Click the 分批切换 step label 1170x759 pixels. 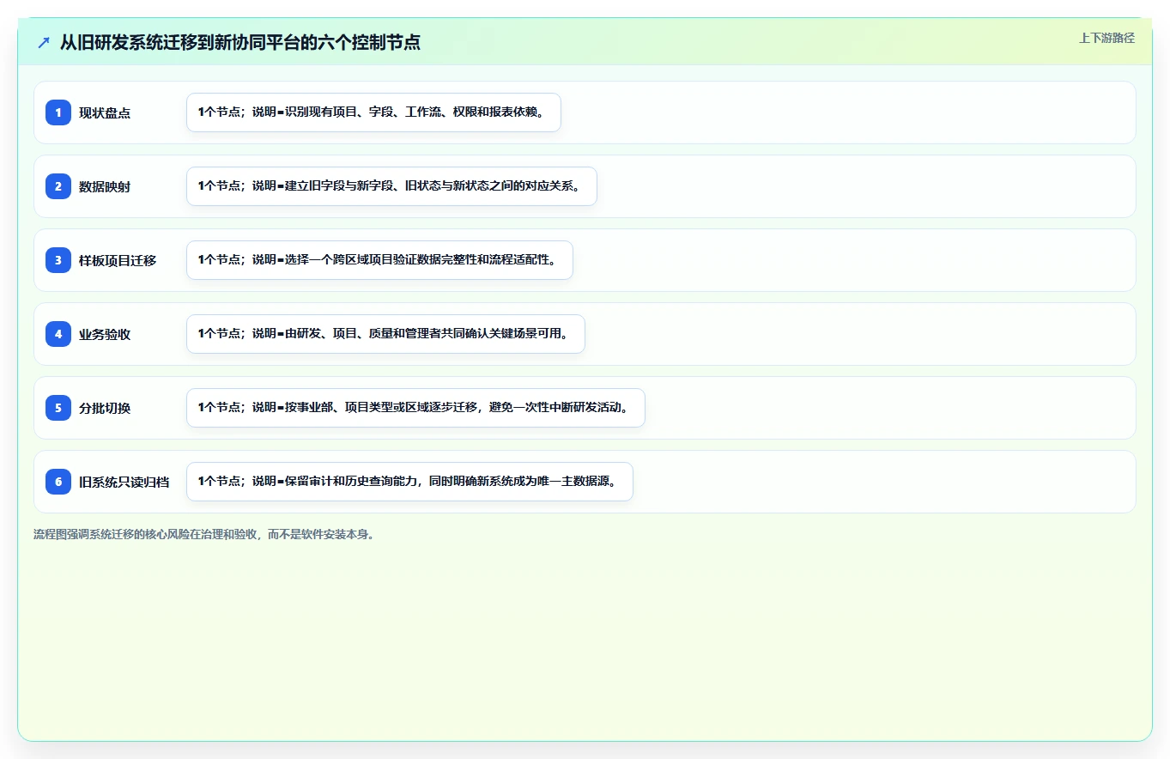105,409
